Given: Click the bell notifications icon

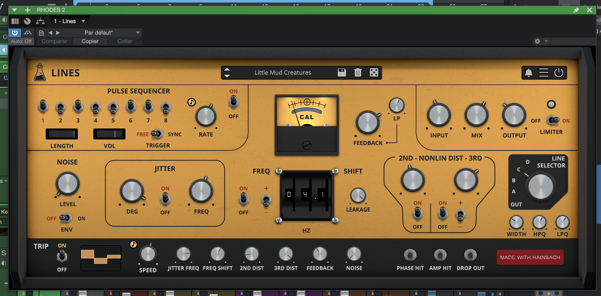Looking at the screenshot, I should click(529, 73).
